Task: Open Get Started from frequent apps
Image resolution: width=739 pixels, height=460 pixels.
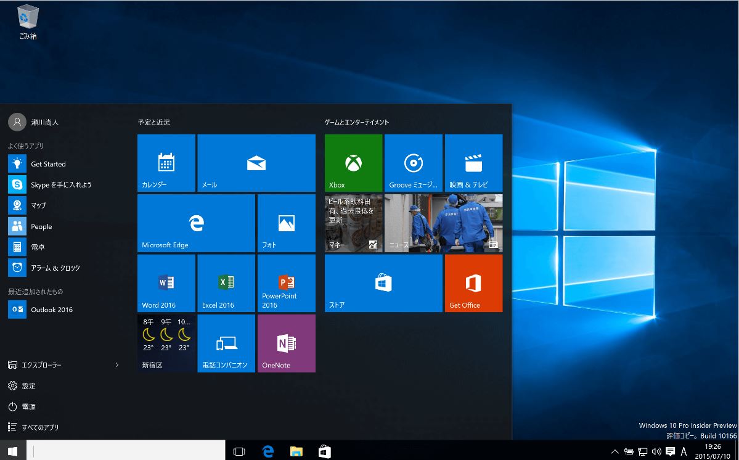Action: click(x=65, y=164)
